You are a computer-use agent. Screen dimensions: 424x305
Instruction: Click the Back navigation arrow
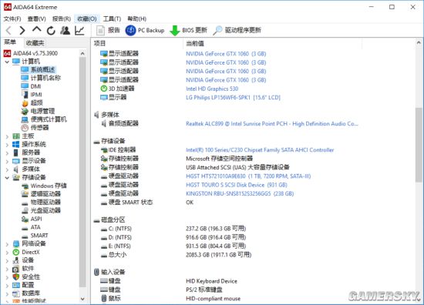[x=8, y=30]
